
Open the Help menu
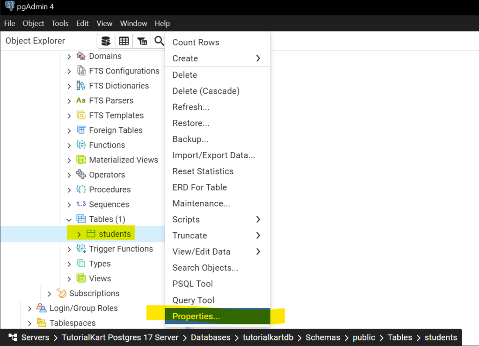(162, 23)
